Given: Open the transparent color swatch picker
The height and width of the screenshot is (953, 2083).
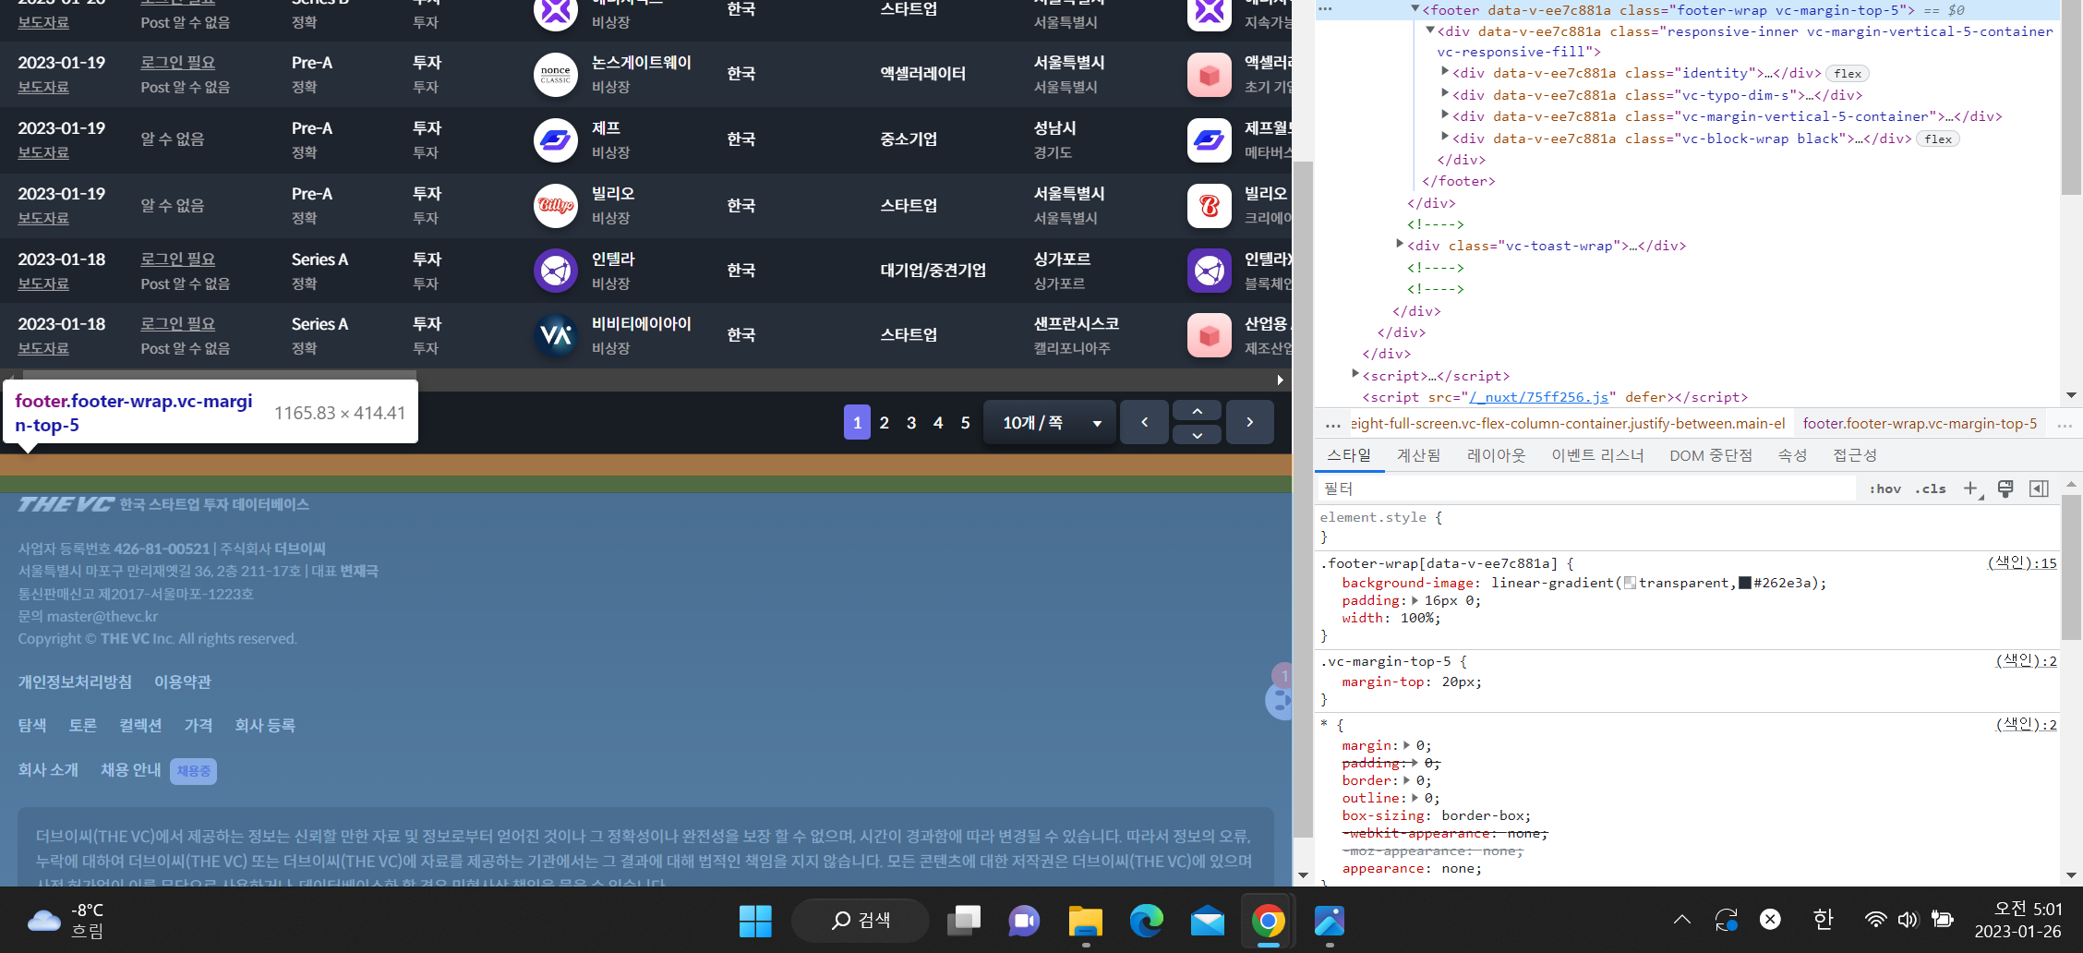Looking at the screenshot, I should (1630, 583).
